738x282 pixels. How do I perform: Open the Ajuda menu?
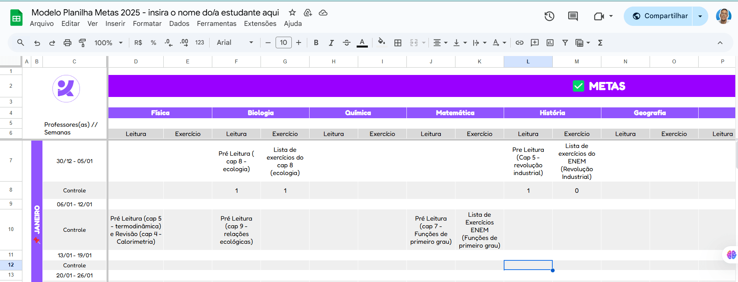293,24
